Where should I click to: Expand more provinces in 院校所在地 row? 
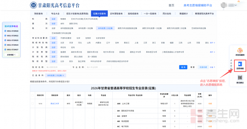click(212, 43)
